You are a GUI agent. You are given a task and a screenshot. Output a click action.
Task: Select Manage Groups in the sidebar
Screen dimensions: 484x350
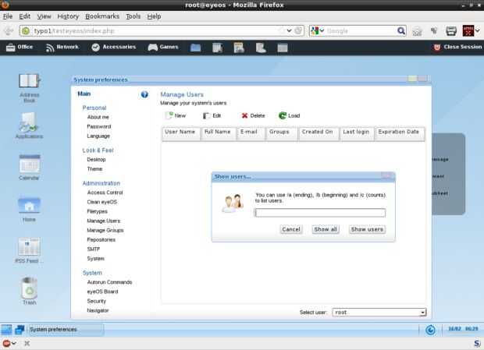[105, 231]
